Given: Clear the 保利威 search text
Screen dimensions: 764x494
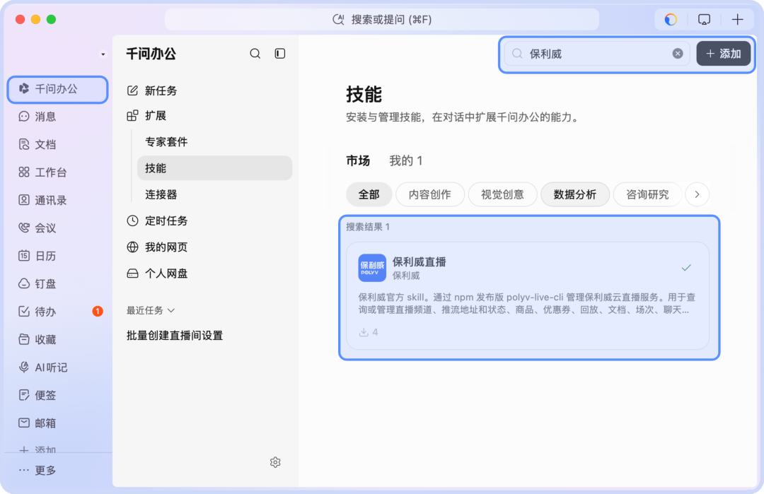Looking at the screenshot, I should pos(678,54).
